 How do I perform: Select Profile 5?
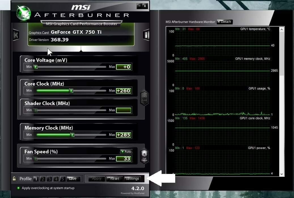tap(63, 179)
